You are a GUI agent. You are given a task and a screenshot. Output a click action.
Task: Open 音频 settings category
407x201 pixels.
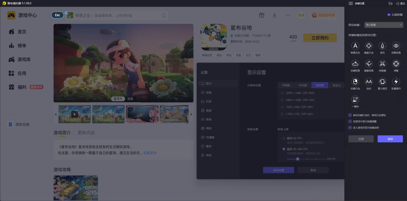tap(218, 119)
